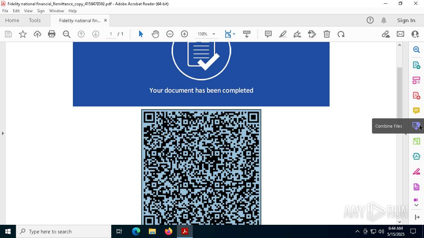Image resolution: width=424 pixels, height=238 pixels.
Task: Close the Fidelity national fin... tab
Action: pyautogui.click(x=105, y=20)
